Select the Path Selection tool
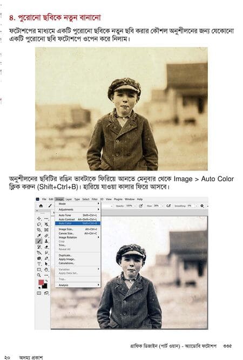Viewport: 243px width, 360px height. [46, 264]
